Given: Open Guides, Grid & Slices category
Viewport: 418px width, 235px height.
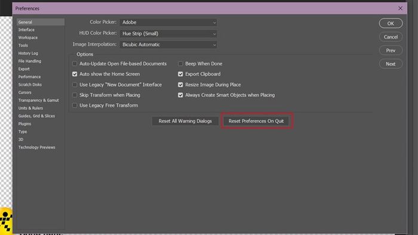Looking at the screenshot, I should [x=36, y=116].
